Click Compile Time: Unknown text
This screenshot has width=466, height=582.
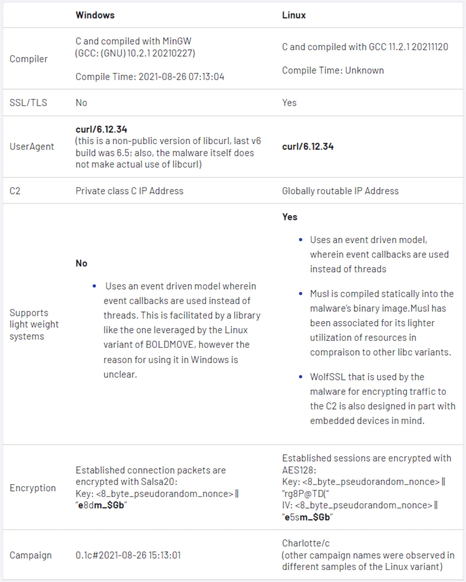tap(333, 70)
